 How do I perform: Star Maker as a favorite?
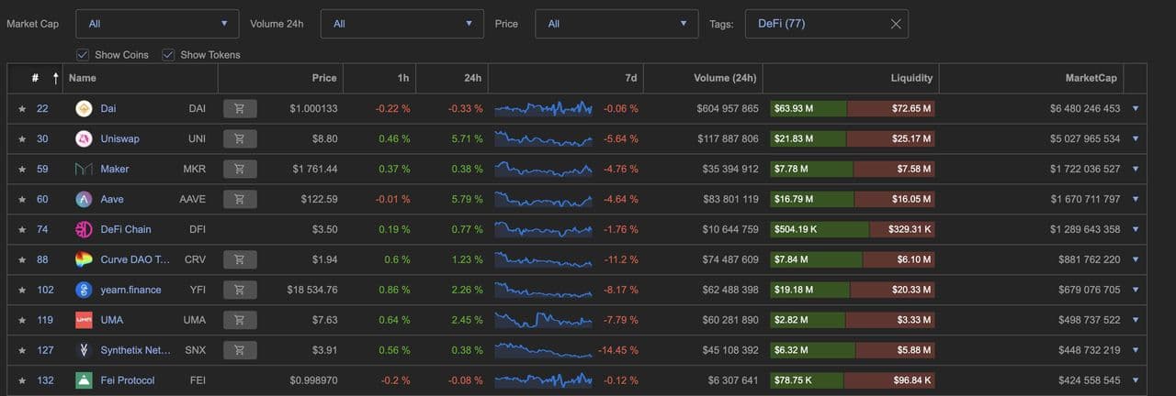[x=22, y=170]
